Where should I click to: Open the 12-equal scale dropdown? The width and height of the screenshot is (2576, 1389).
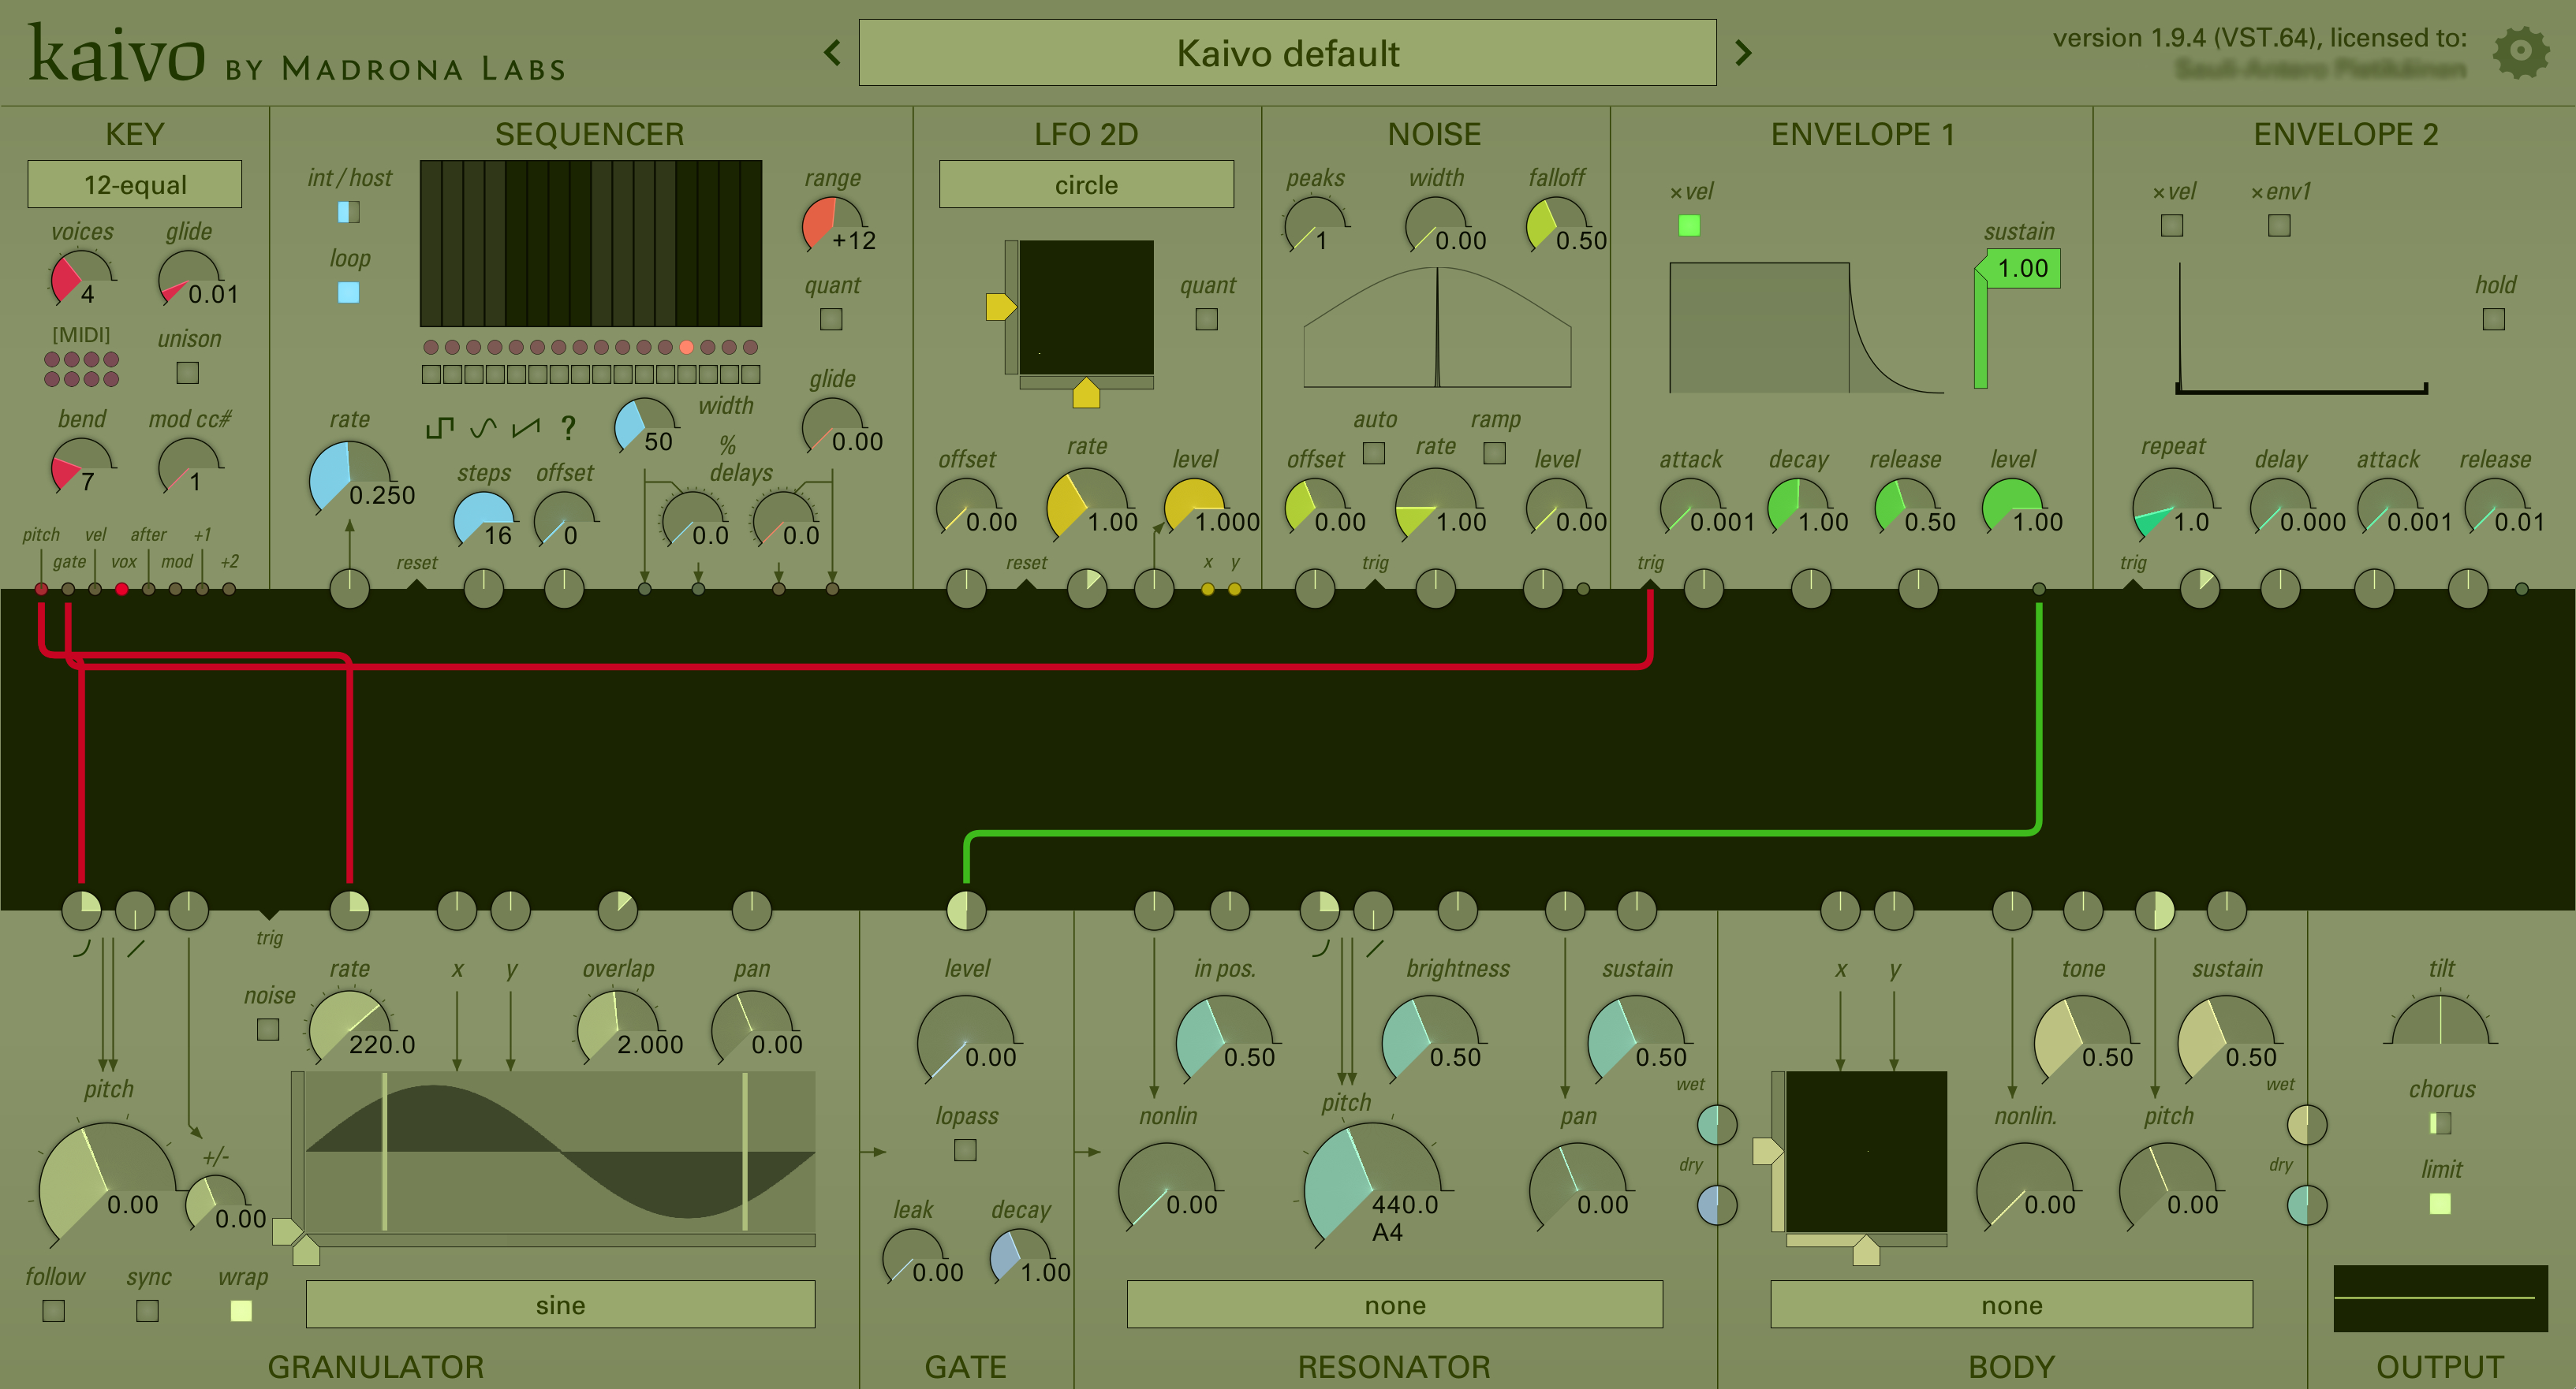click(x=135, y=185)
